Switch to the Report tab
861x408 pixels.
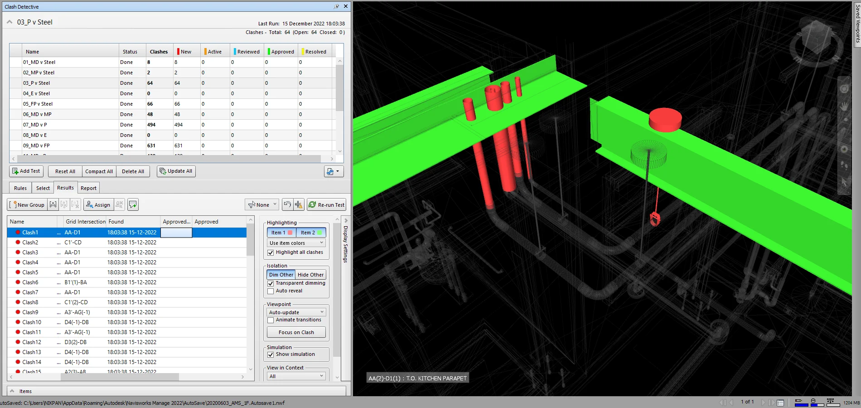pos(88,188)
